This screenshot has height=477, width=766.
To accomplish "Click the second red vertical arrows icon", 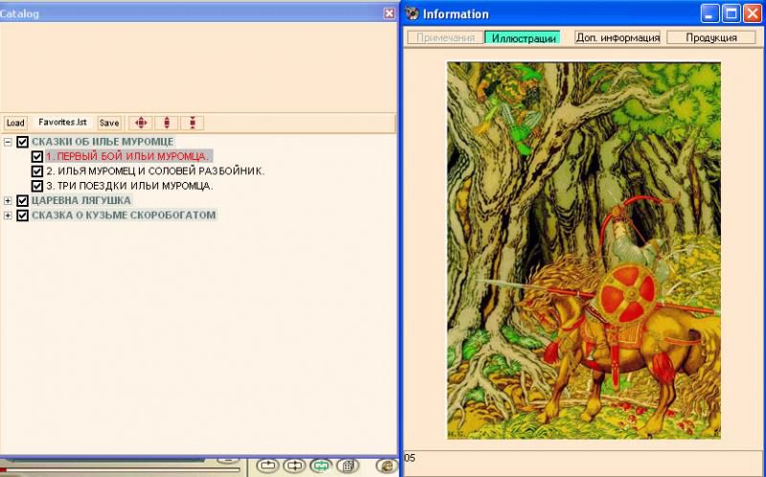I will pos(167,123).
